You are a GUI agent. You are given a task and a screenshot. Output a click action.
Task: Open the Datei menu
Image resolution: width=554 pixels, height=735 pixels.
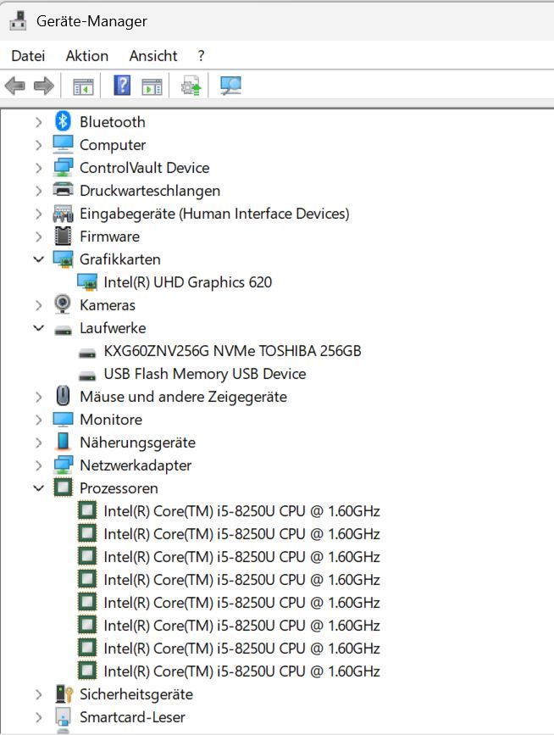pyautogui.click(x=28, y=56)
